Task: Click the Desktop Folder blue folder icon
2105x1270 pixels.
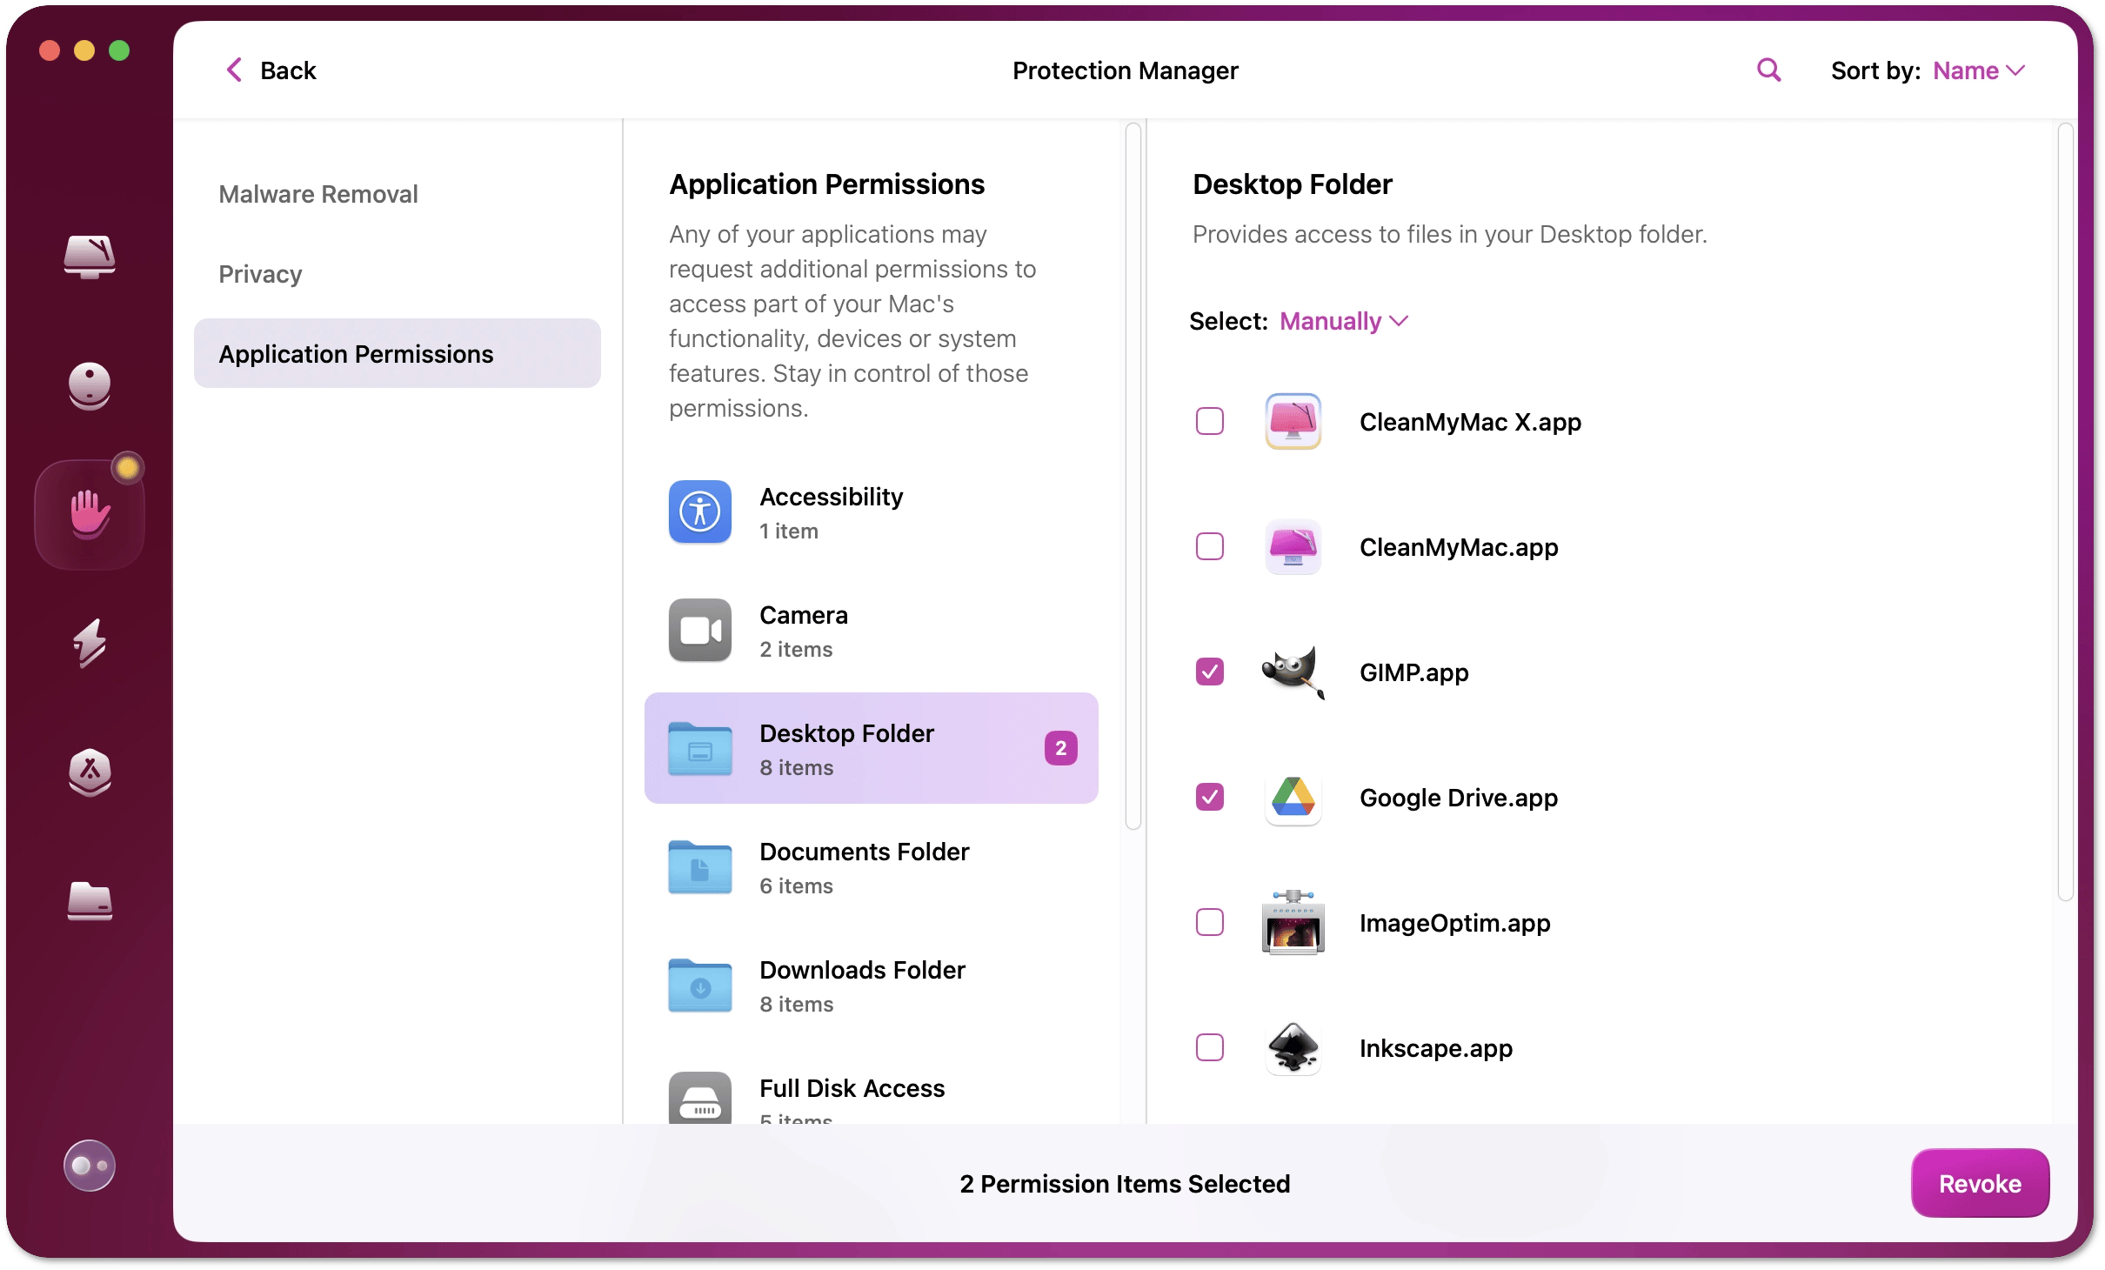Action: 700,749
